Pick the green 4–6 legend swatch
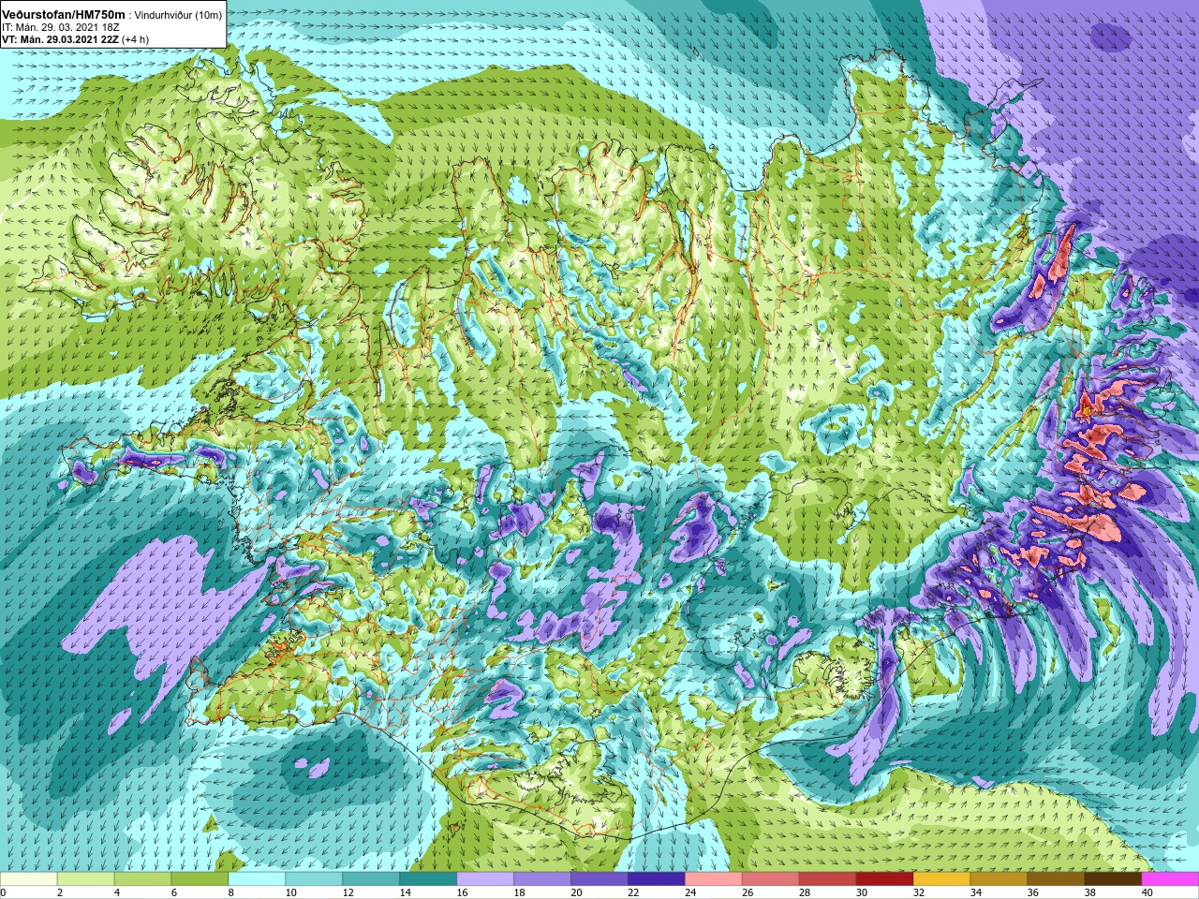Screen dimensions: 1199x899 (143, 879)
